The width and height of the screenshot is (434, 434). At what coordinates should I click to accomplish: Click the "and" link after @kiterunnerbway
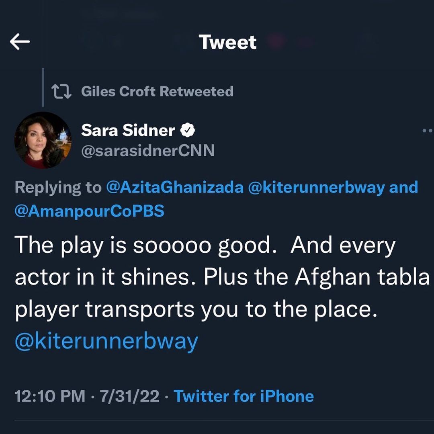pyautogui.click(x=403, y=188)
